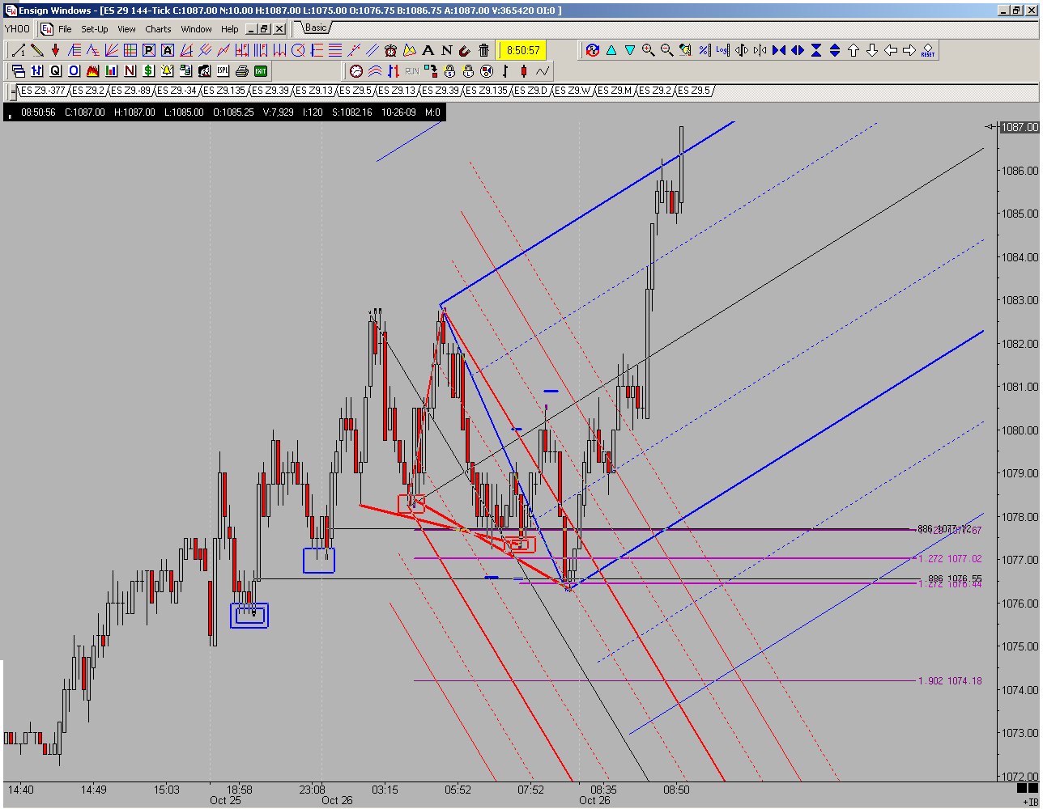The image size is (1043, 809).
Task: Click the trash can delete tool
Action: pos(484,50)
